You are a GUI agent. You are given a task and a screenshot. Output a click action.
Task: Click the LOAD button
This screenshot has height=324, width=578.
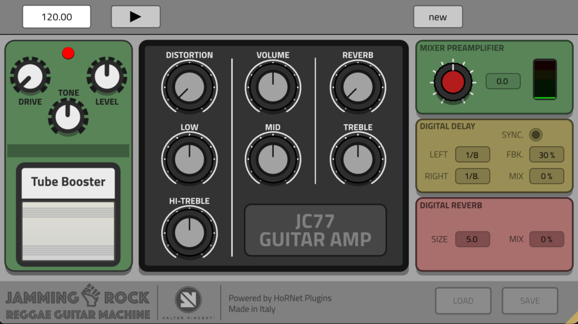click(463, 301)
